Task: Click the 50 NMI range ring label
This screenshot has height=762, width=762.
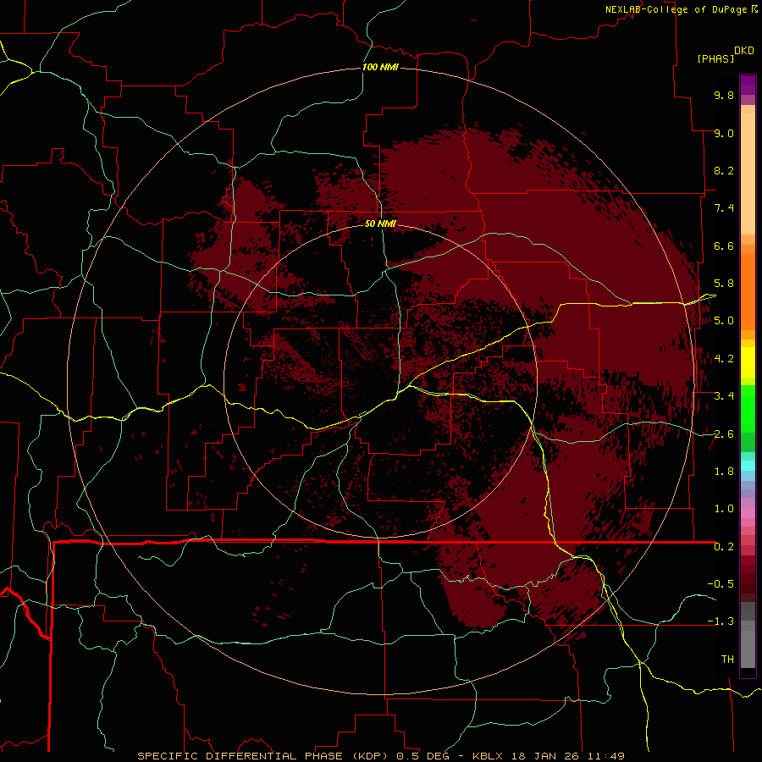Action: [x=380, y=224]
